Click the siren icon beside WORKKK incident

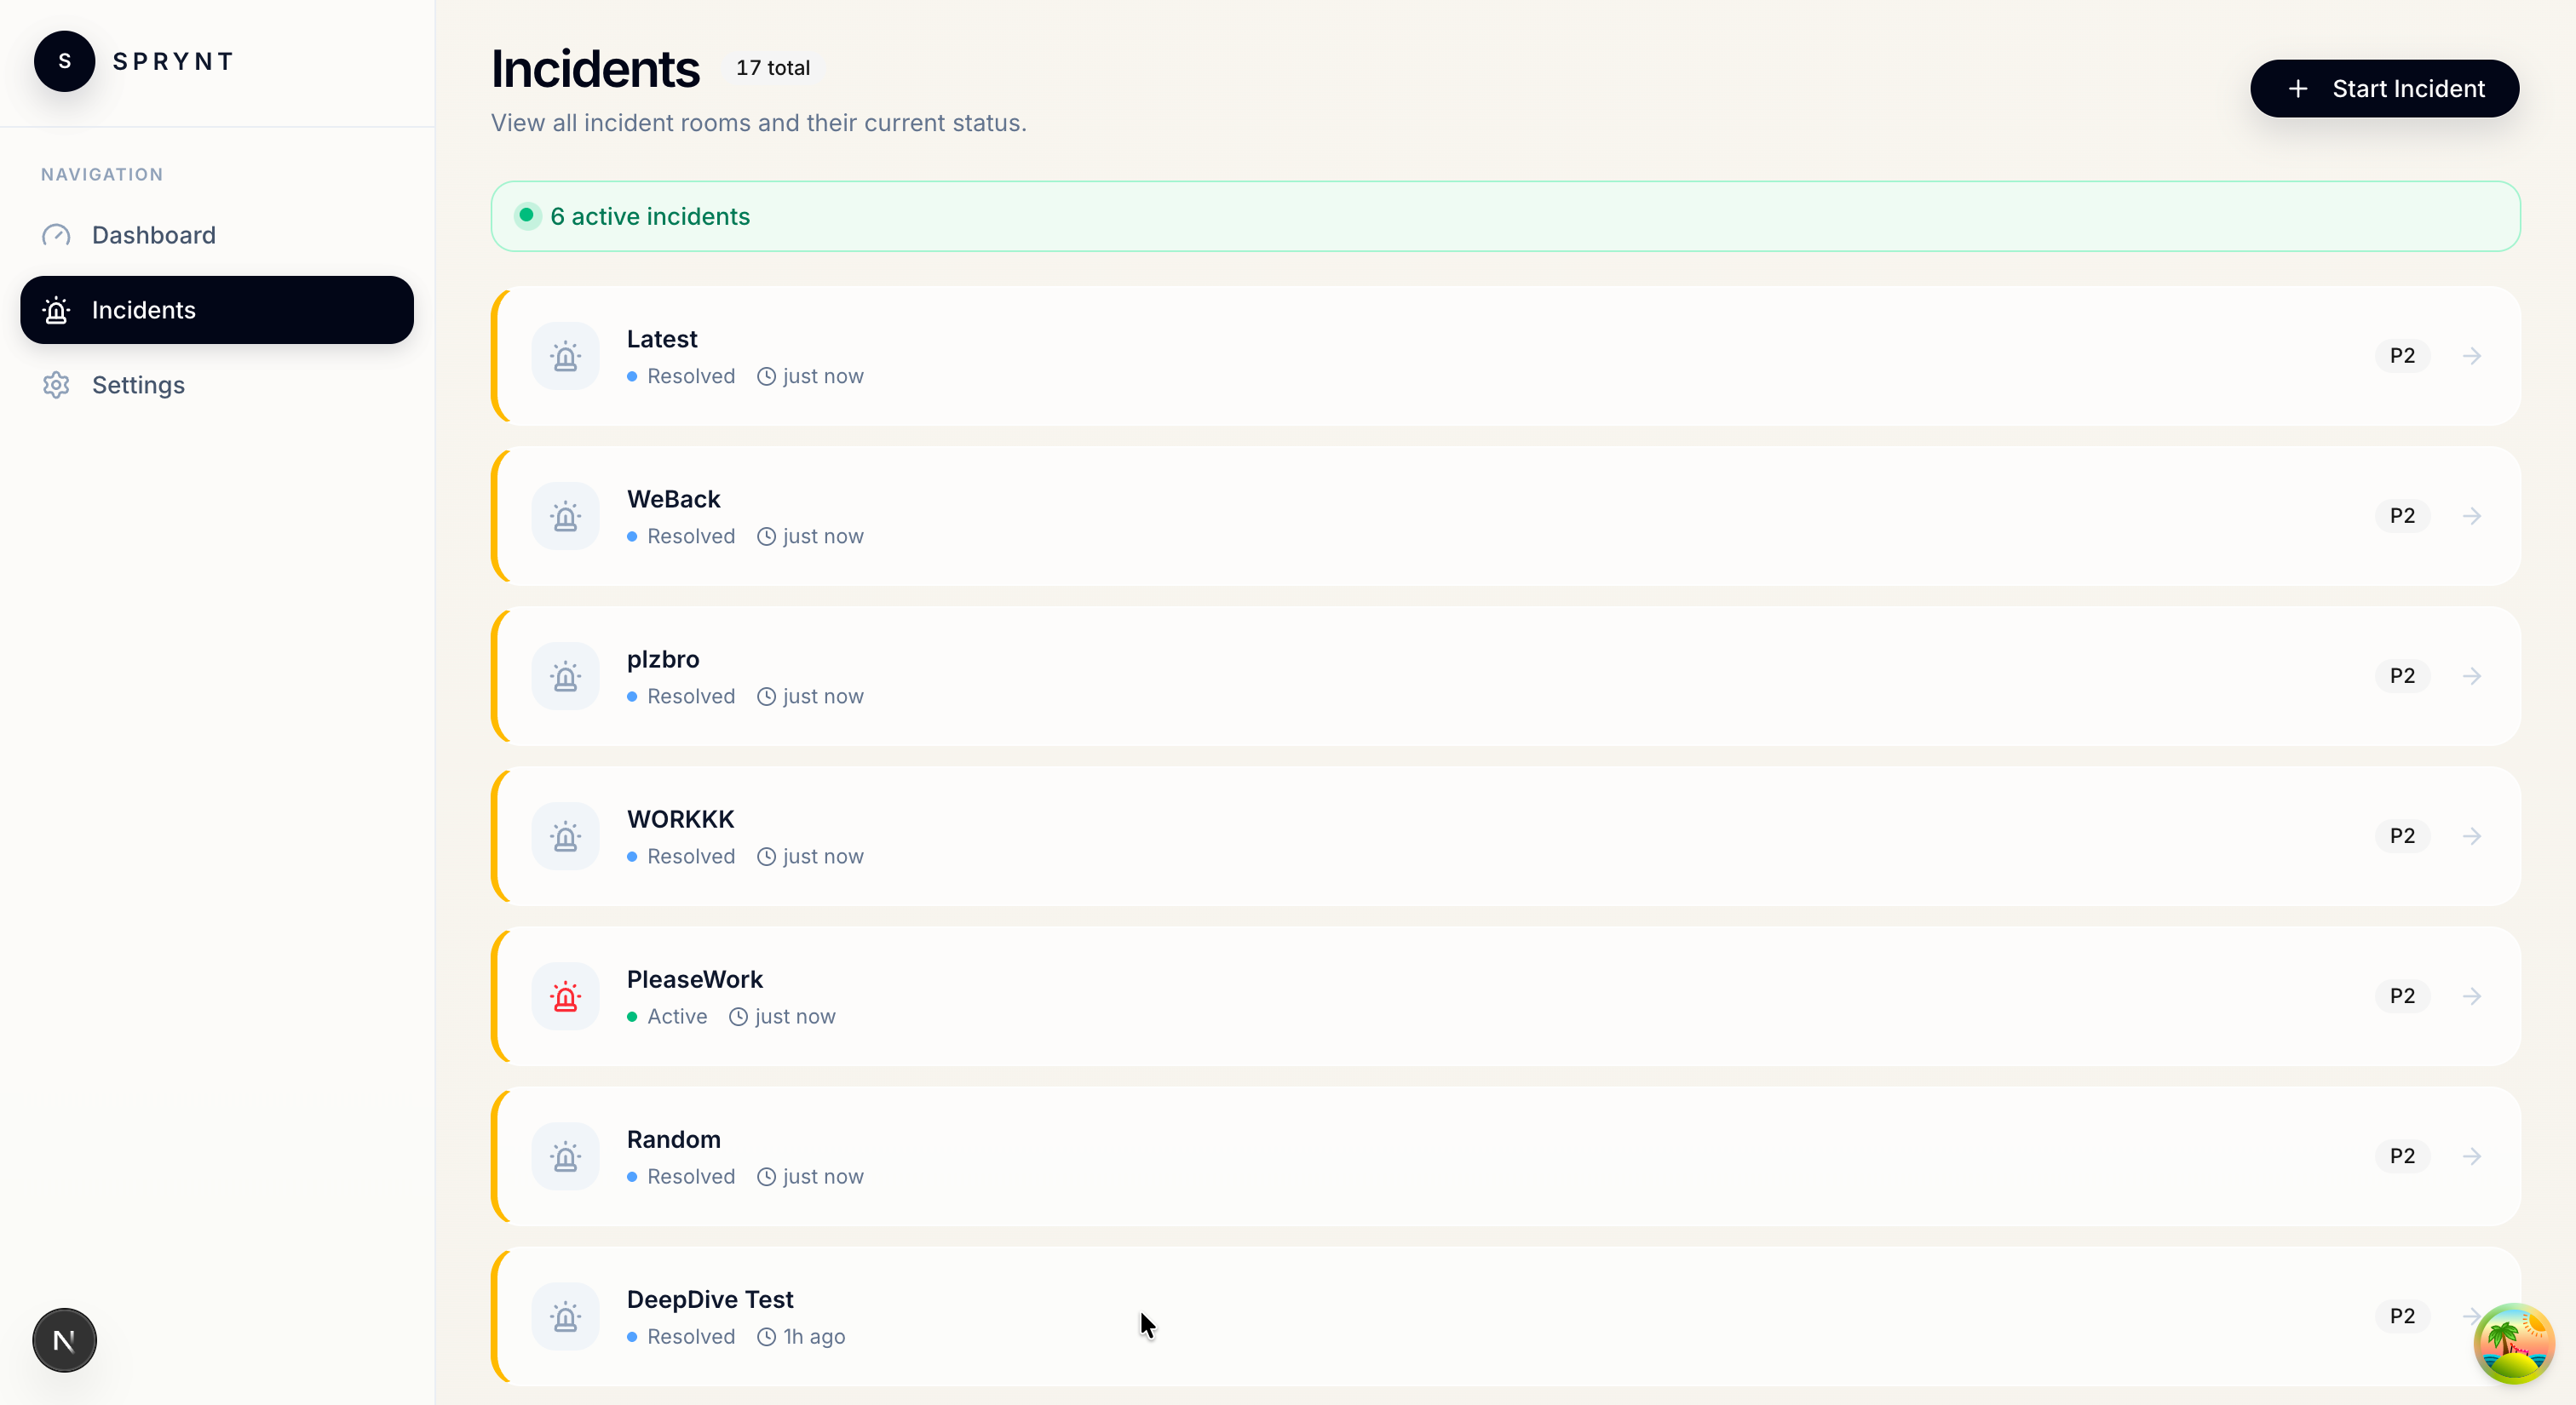pyautogui.click(x=565, y=836)
